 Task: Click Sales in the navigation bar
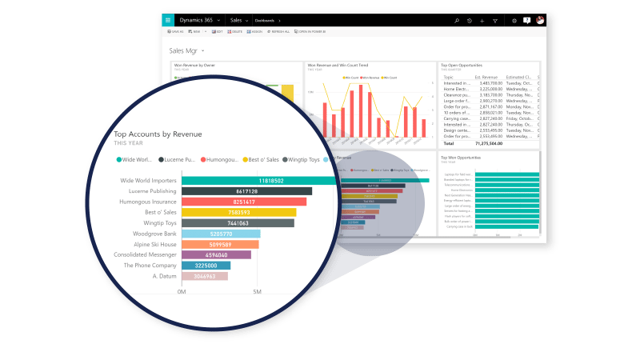pyautogui.click(x=236, y=20)
